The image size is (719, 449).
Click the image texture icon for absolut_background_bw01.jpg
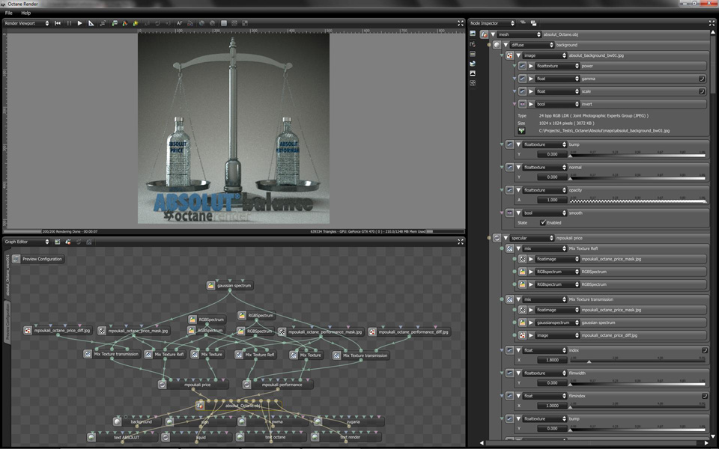pos(509,55)
